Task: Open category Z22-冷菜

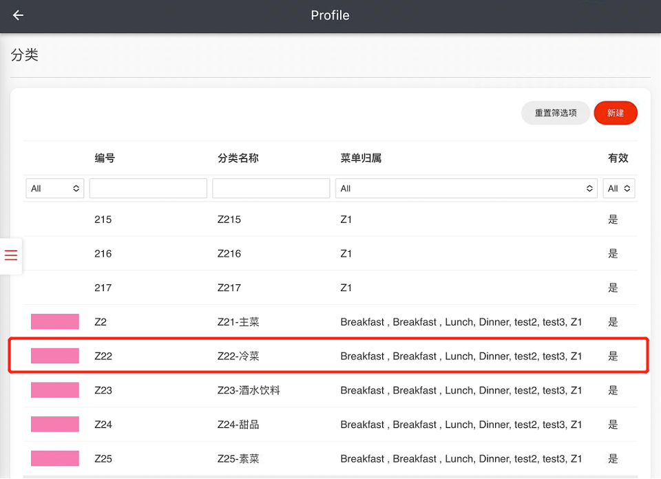Action: tap(238, 356)
